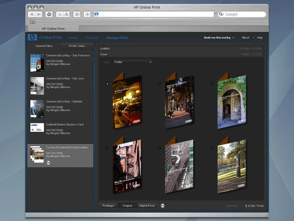Screen dimensions: 294x221
Task: Select the radio button for the ivy archway cover
Action: (x=212, y=84)
